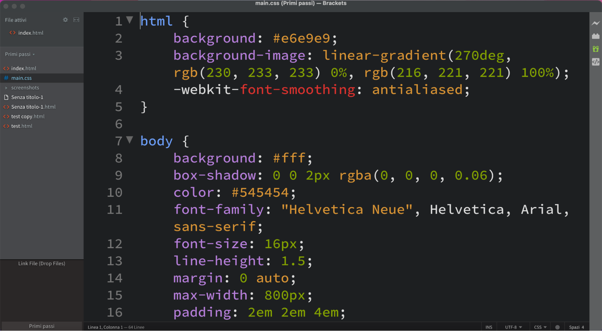This screenshot has width=602, height=331.
Task: Click the green gift update icon
Action: pos(595,49)
